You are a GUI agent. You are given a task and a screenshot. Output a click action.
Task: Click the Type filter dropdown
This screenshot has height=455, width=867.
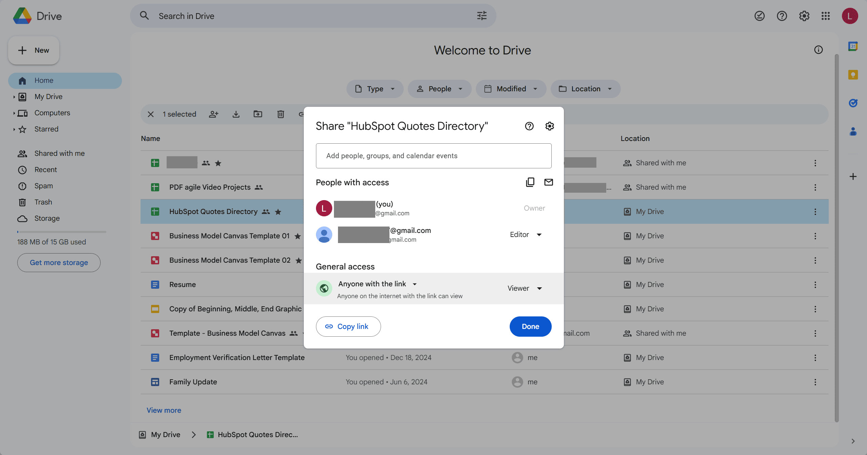click(x=375, y=89)
